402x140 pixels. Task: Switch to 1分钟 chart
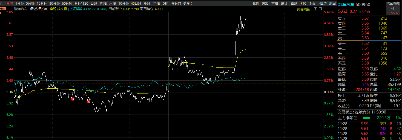tap(20, 4)
